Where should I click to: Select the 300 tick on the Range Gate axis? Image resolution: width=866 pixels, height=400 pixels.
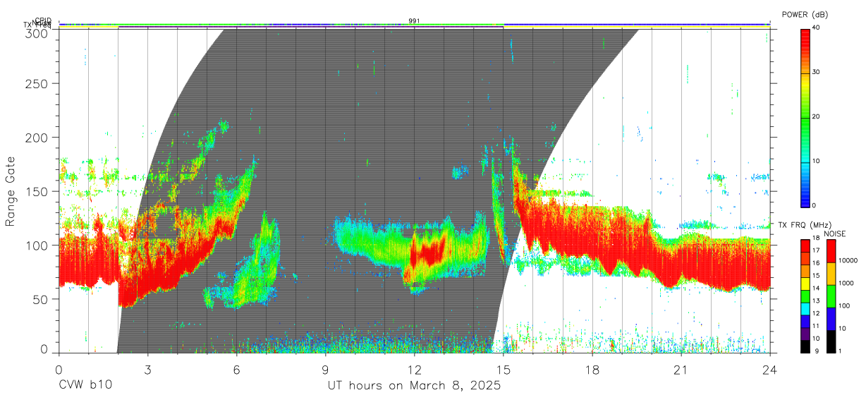pos(38,32)
